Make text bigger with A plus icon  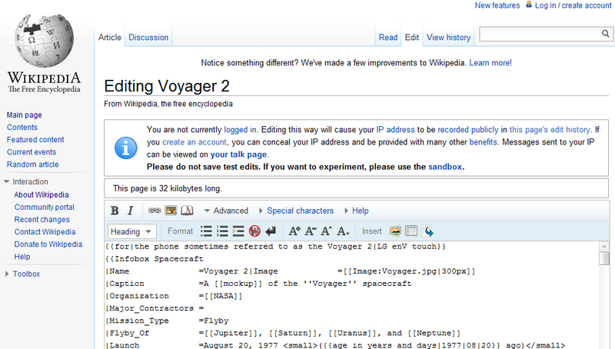point(294,231)
